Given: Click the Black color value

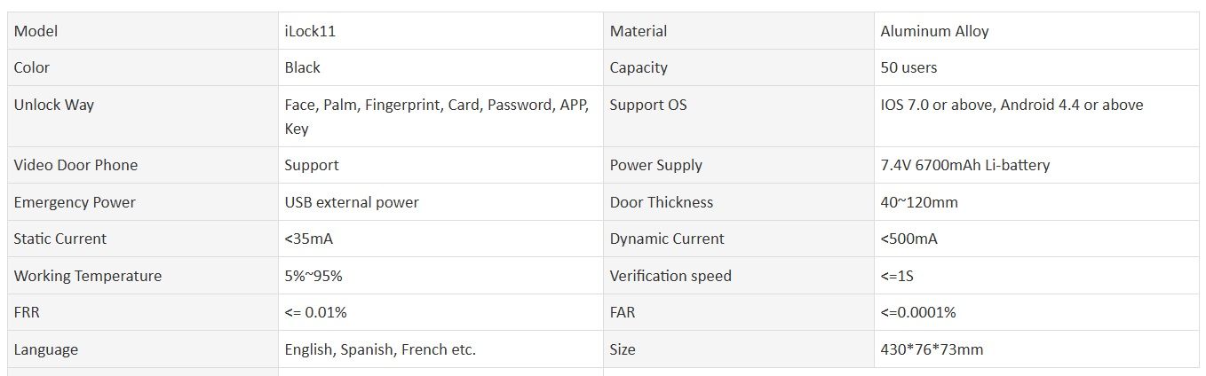Looking at the screenshot, I should (303, 67).
